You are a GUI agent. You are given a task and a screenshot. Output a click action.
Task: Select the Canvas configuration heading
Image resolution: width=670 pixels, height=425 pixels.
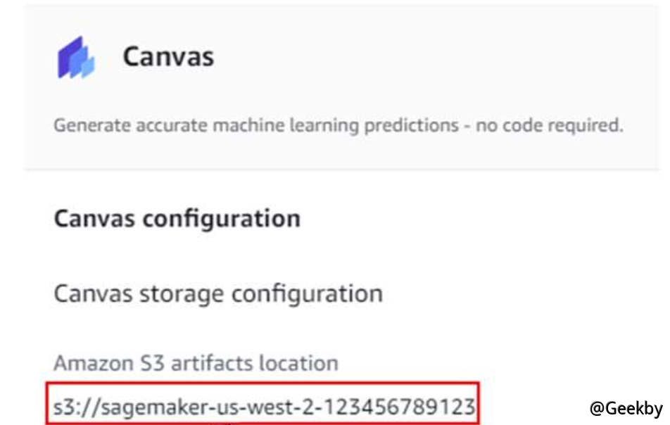tap(177, 219)
